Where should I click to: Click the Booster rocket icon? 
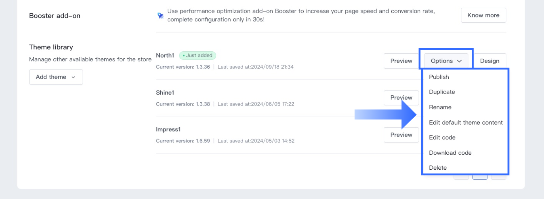click(x=160, y=15)
